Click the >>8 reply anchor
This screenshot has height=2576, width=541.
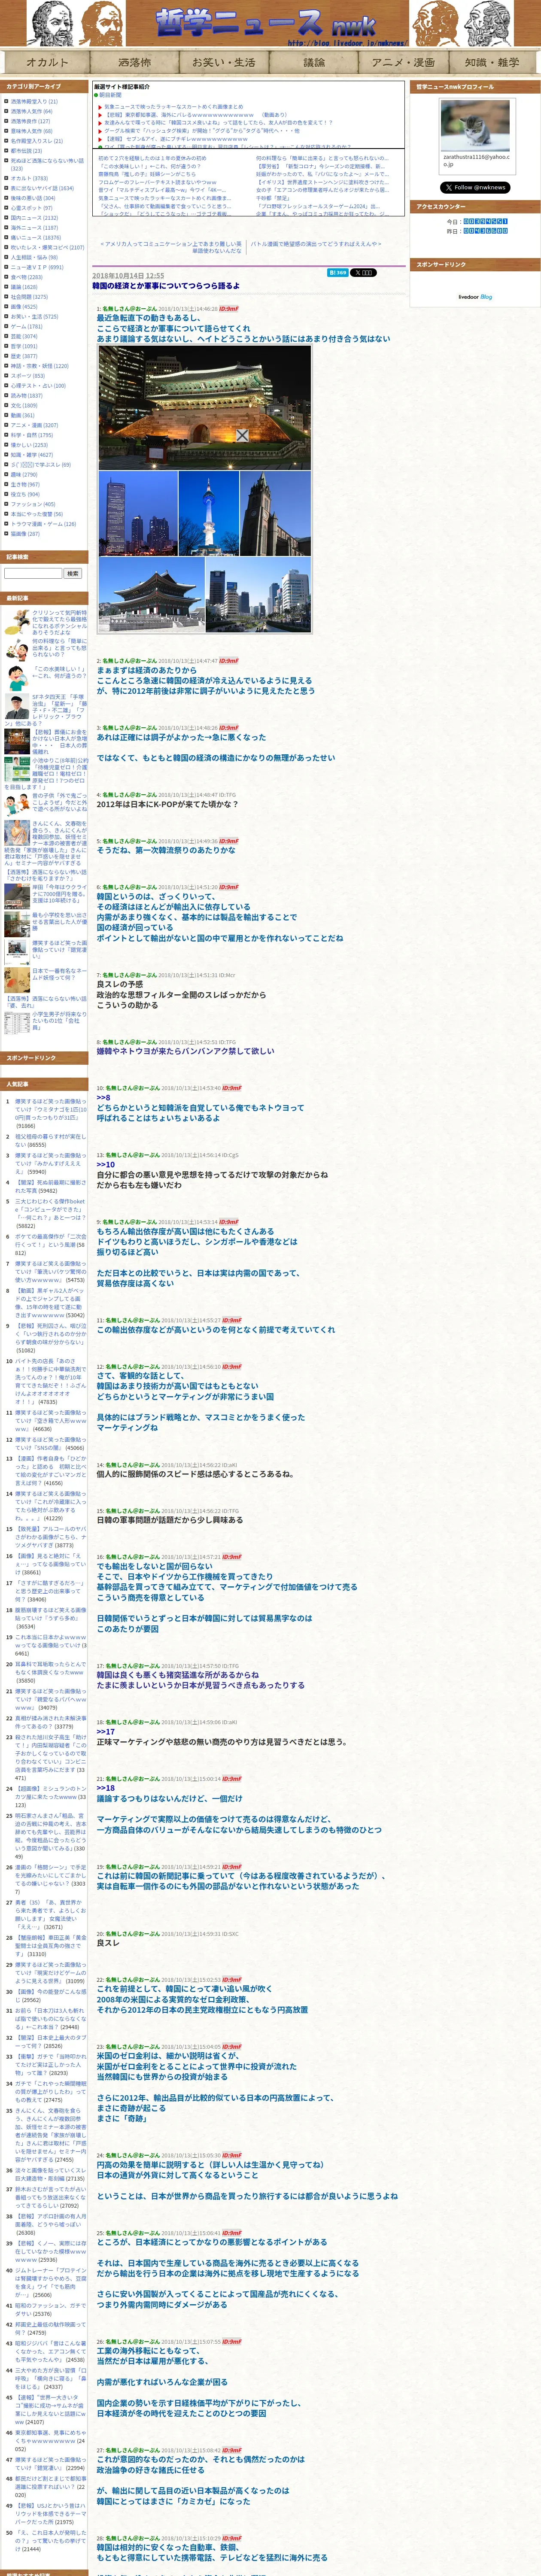point(103,1098)
